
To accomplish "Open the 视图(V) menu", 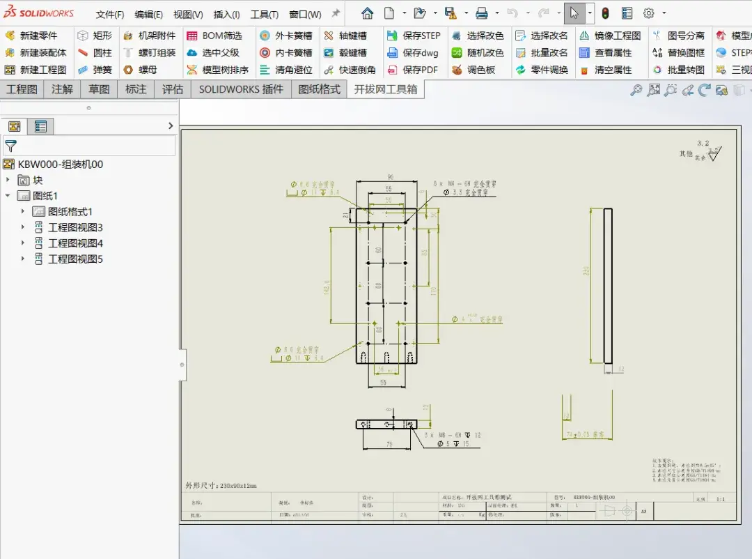I will tap(188, 15).
